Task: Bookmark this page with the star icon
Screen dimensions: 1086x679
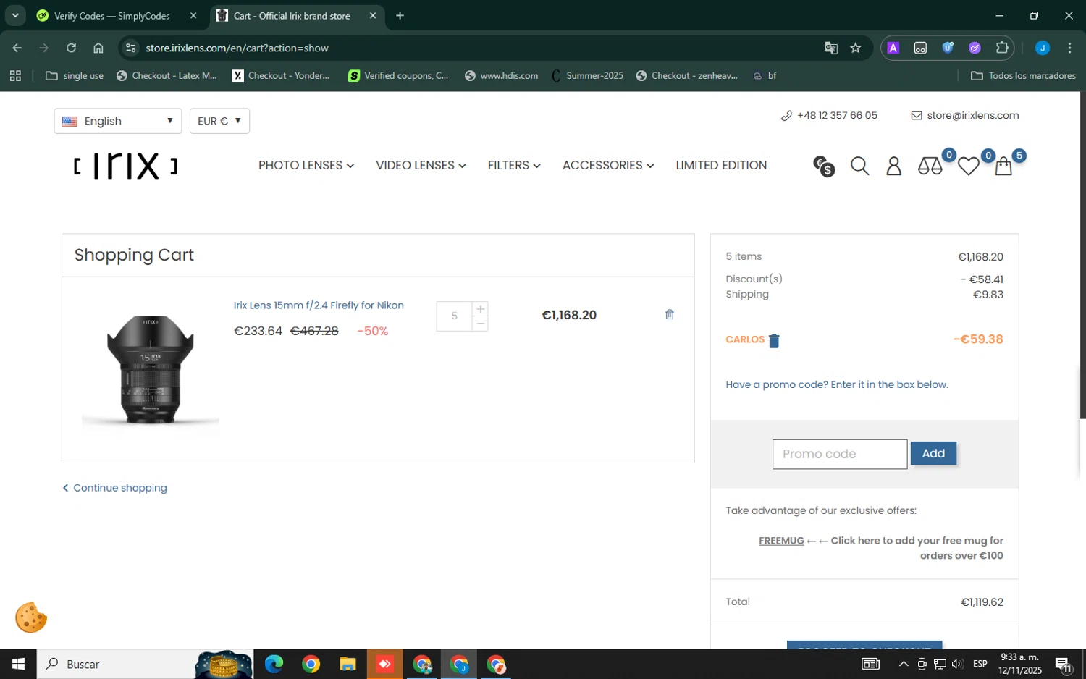Action: point(856,48)
